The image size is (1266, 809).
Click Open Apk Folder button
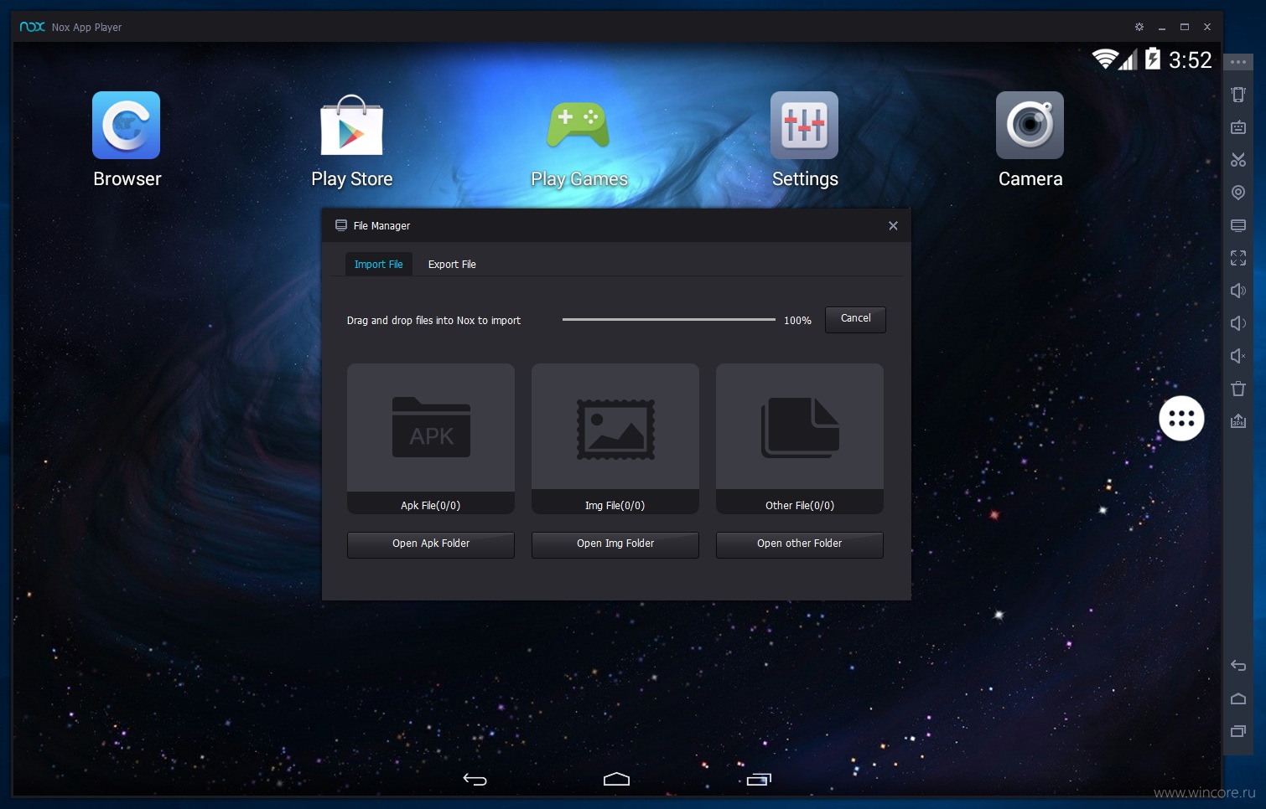click(x=431, y=544)
